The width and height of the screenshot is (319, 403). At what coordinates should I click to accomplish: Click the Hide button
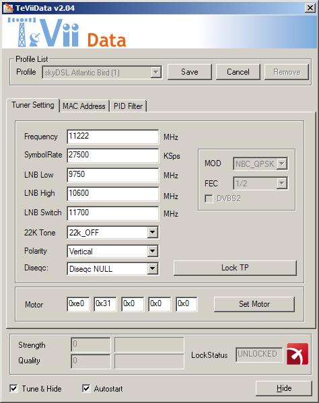click(x=284, y=388)
